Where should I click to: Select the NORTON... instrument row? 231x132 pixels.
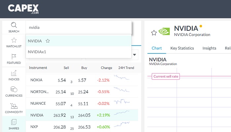pos(82,92)
